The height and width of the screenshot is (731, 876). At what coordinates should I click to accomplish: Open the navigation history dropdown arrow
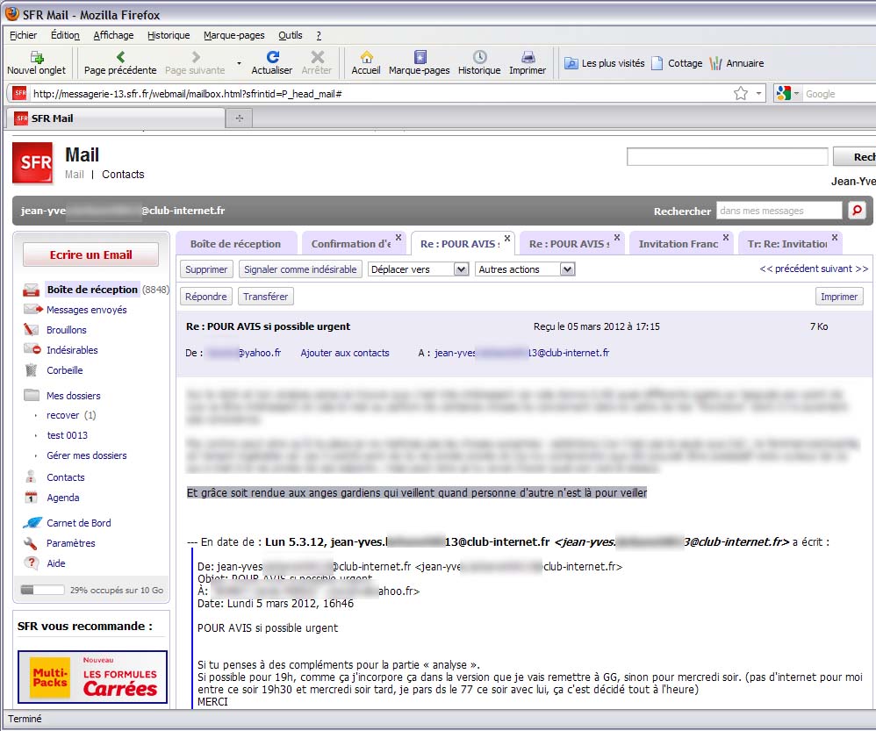239,63
